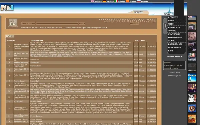Open 'МУЗЫКА 2009' menu item
This screenshot has height=125, width=200.
coord(174,27)
